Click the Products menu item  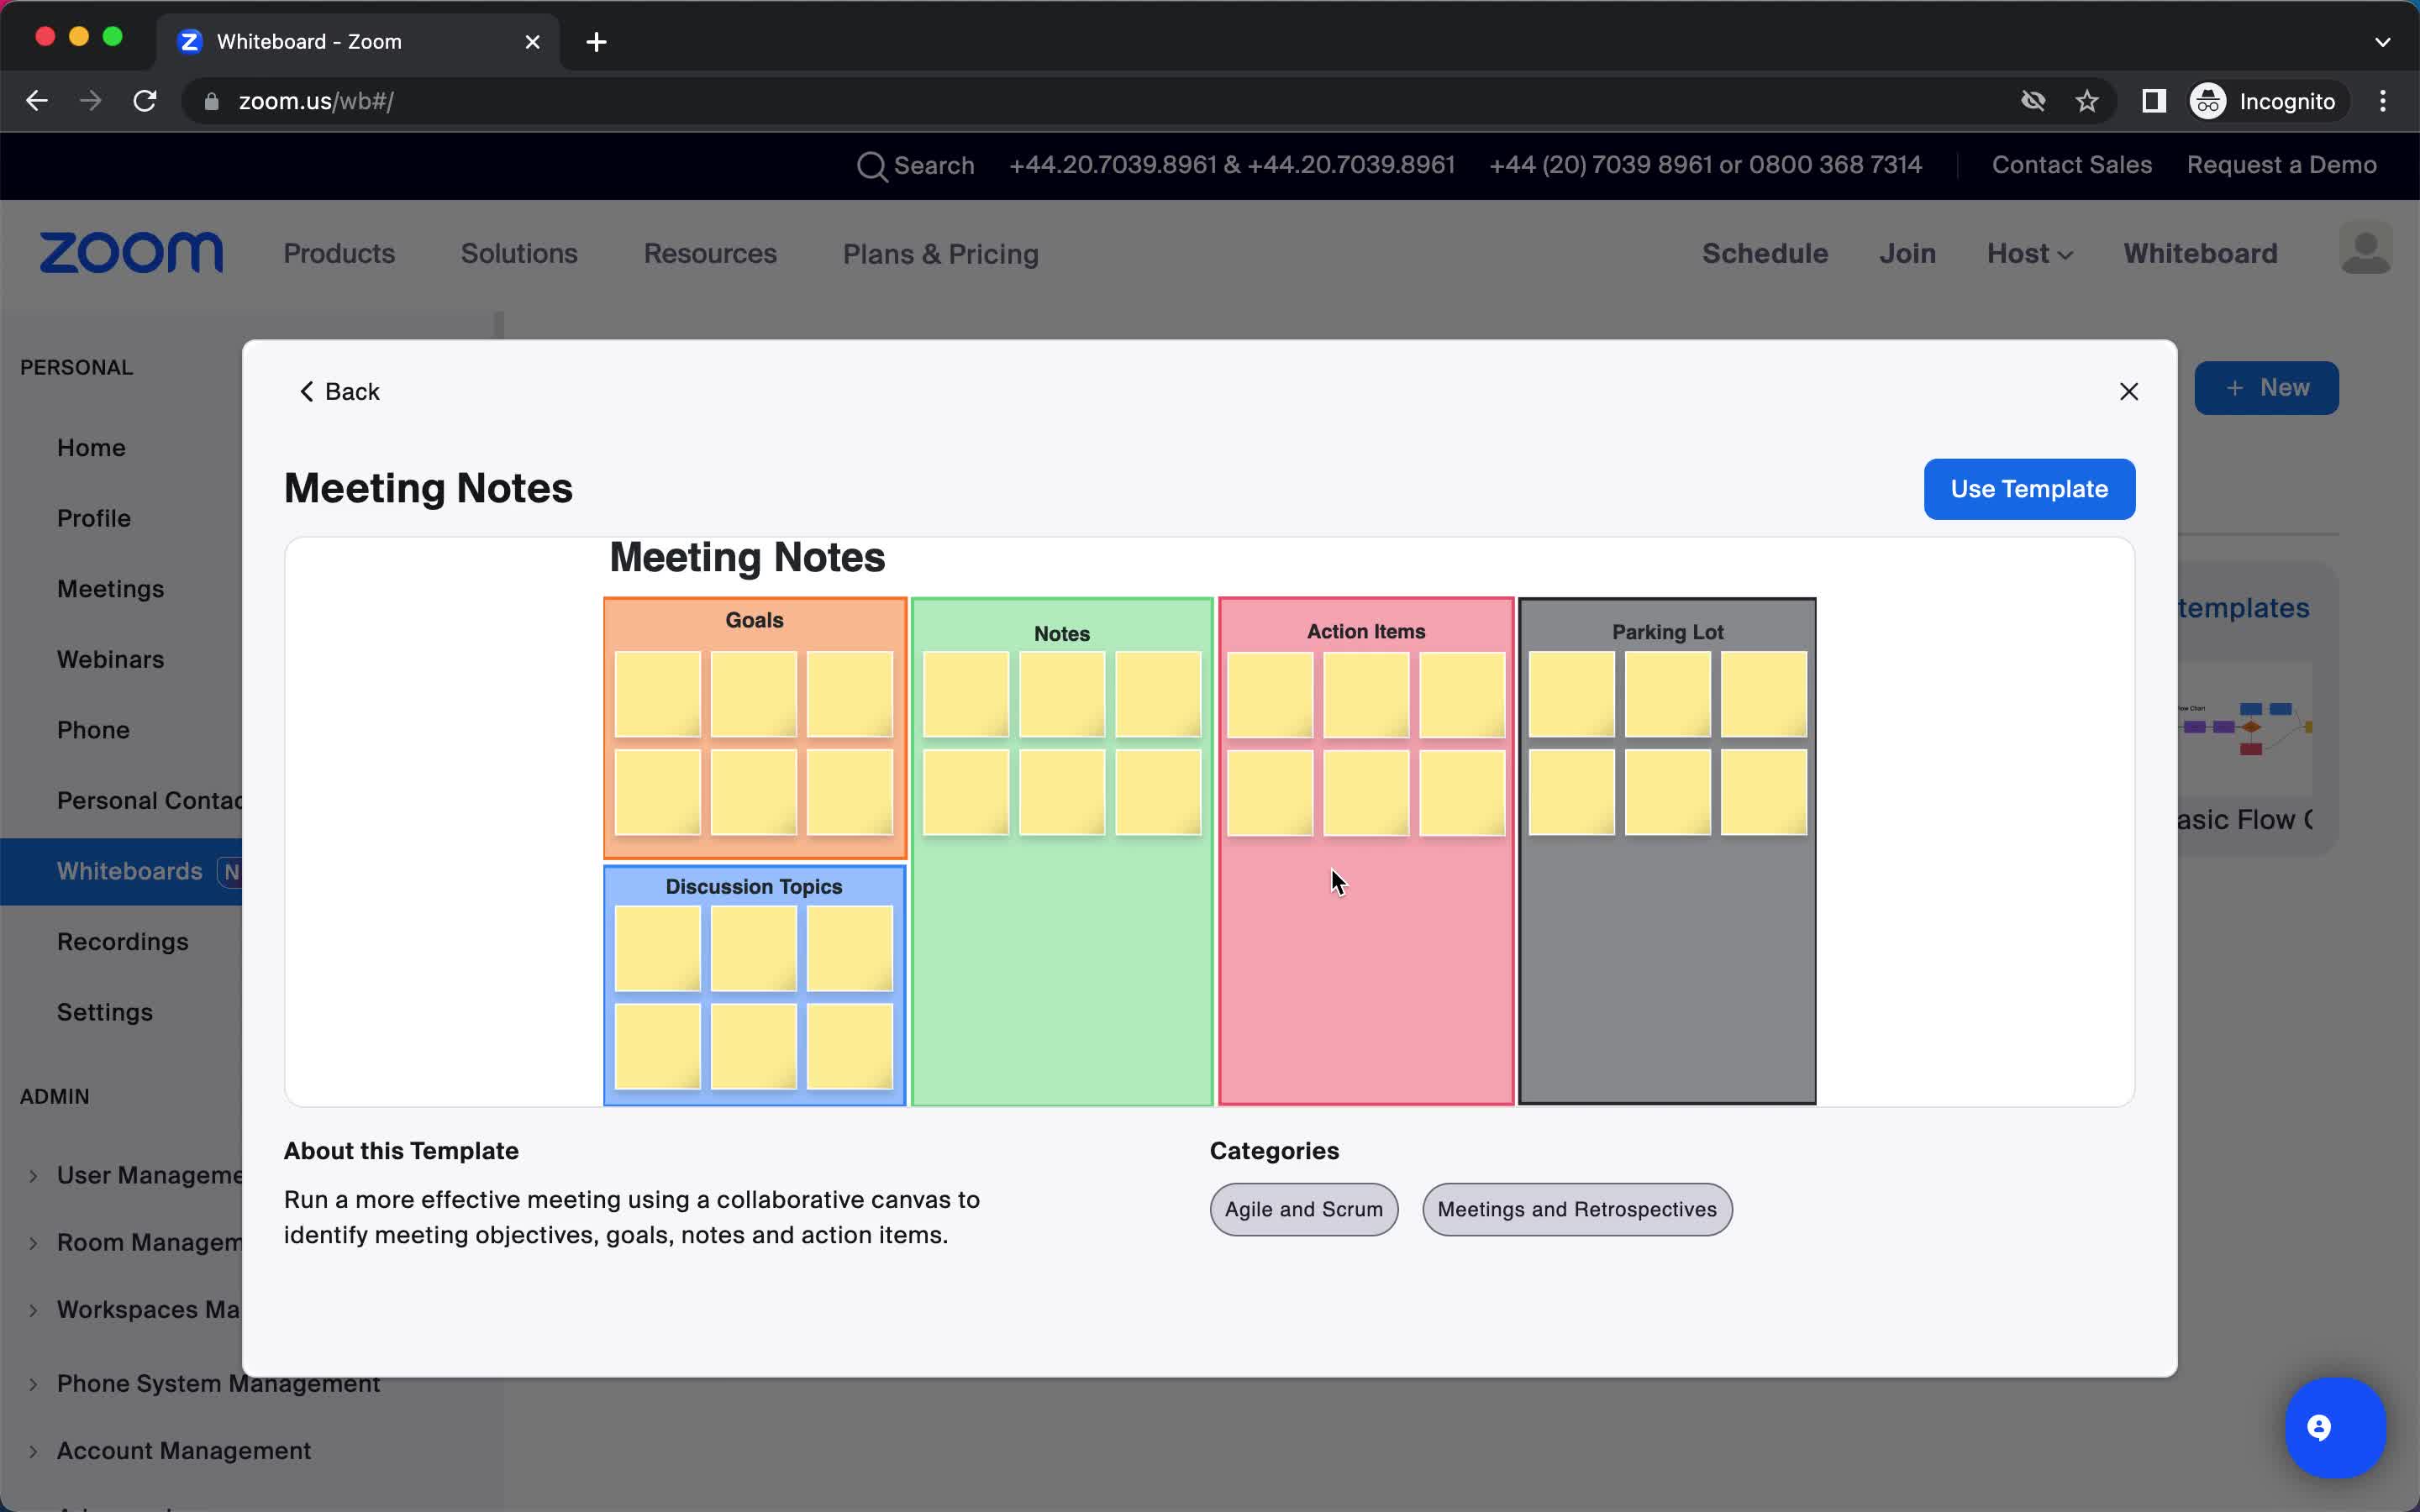338,253
